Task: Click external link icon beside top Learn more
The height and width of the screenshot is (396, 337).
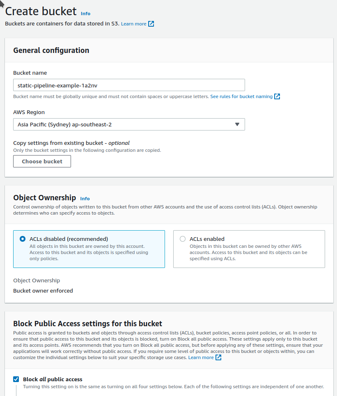Action: click(151, 24)
